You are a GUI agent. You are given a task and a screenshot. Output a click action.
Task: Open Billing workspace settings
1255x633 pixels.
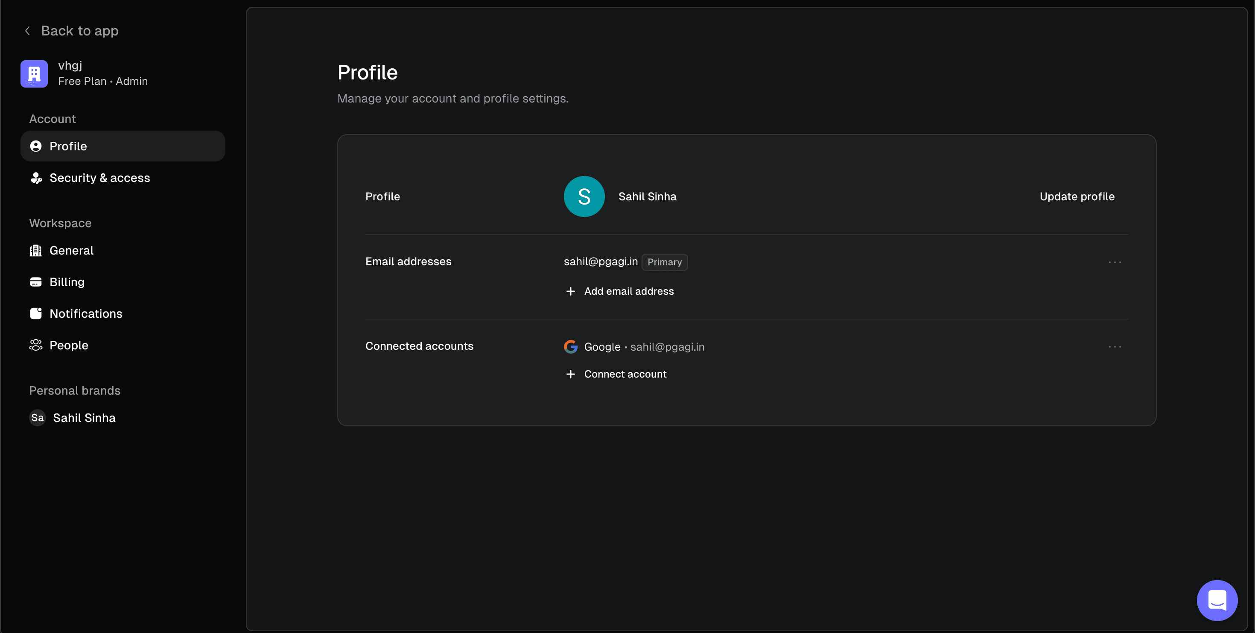coord(67,282)
